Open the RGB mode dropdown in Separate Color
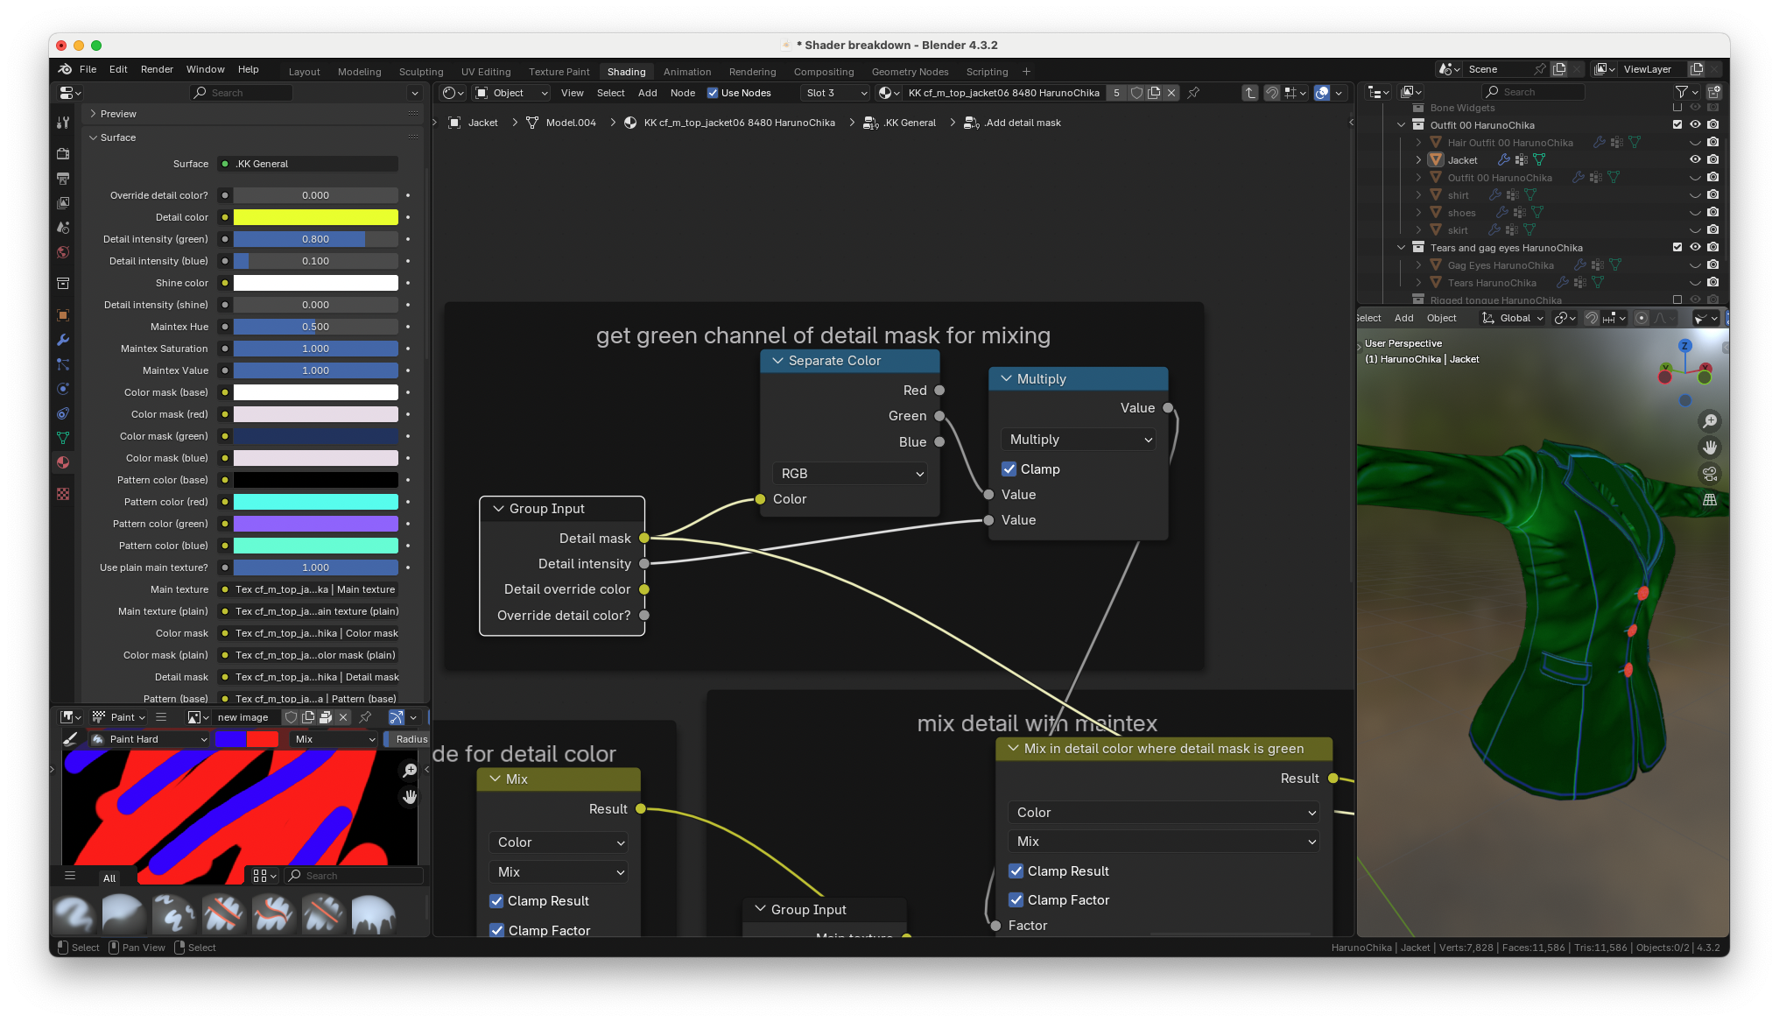This screenshot has width=1779, height=1022. point(849,474)
